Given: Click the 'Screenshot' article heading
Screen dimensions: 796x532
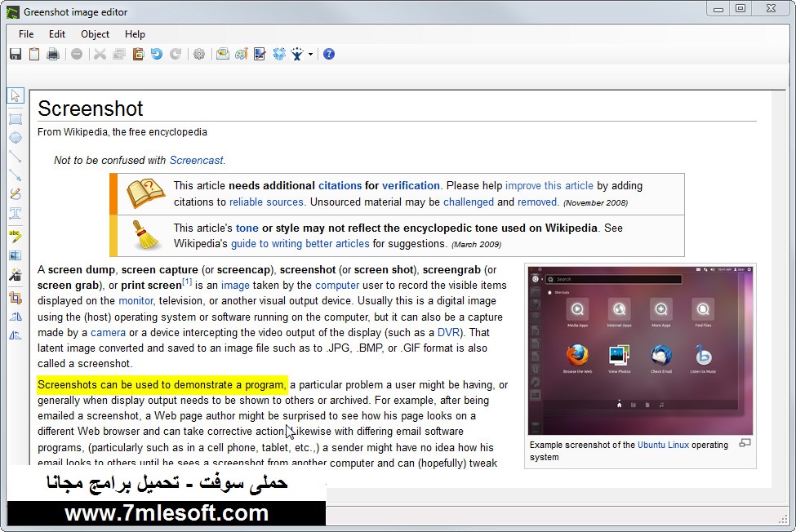Looking at the screenshot, I should (91, 109).
